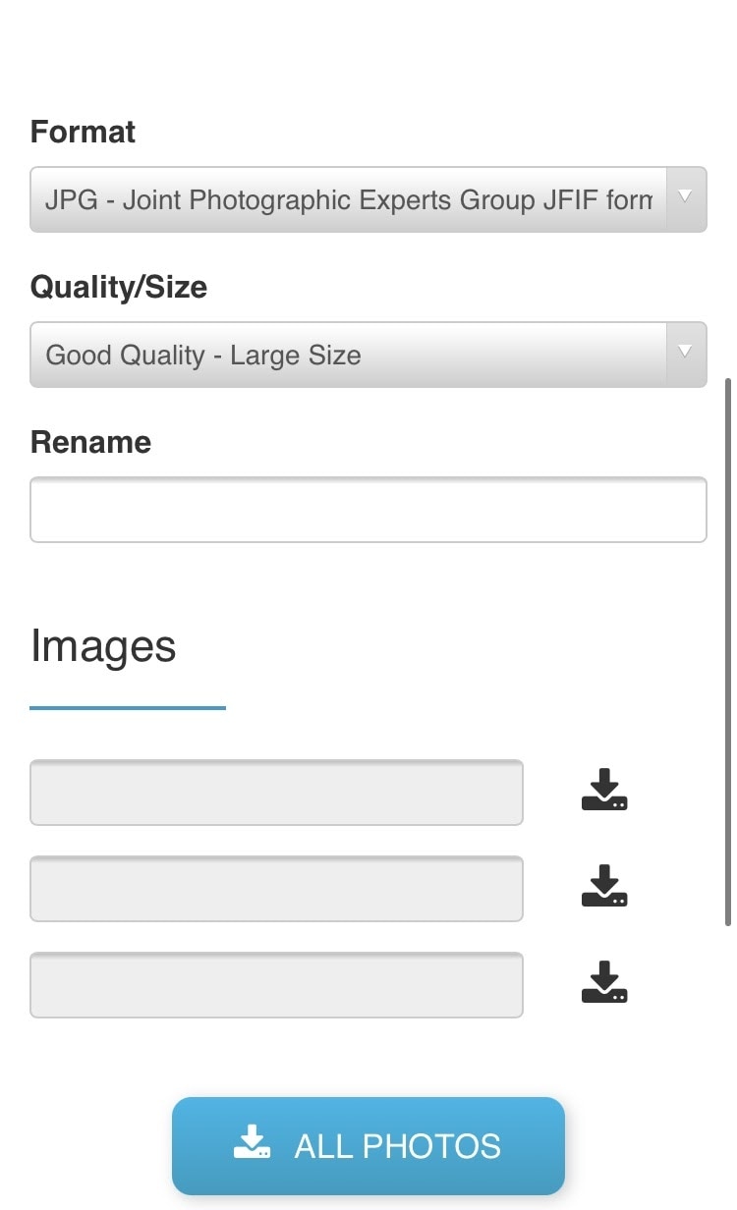Open the Format dropdown showing JPG
The height and width of the screenshot is (1210, 737).
[x=349, y=199]
